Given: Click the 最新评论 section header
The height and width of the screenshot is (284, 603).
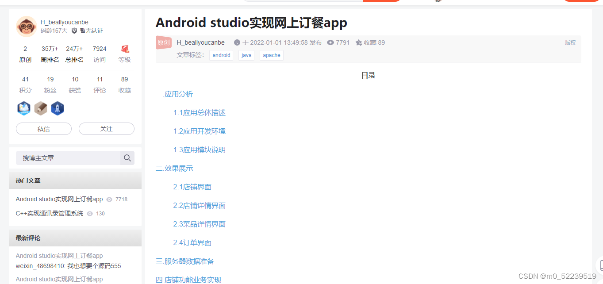Looking at the screenshot, I should coord(75,238).
